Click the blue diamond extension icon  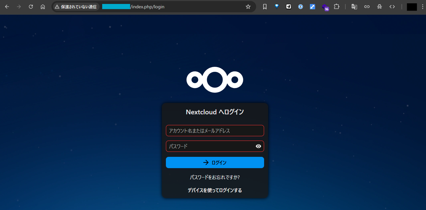point(277,7)
